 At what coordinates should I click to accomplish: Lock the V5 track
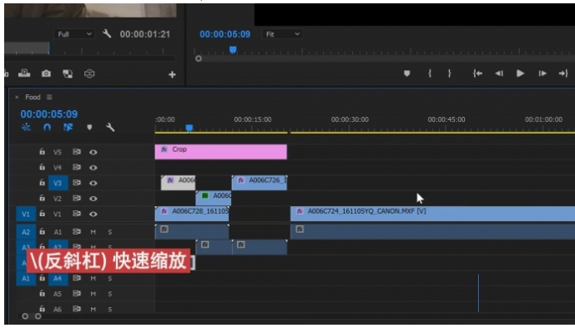coord(43,152)
